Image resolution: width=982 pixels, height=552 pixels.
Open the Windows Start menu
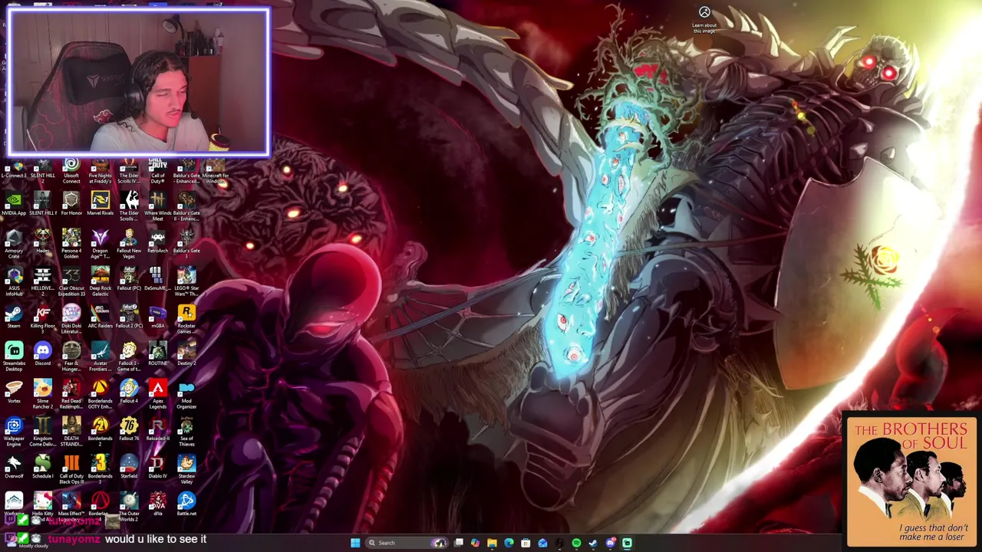(x=355, y=543)
